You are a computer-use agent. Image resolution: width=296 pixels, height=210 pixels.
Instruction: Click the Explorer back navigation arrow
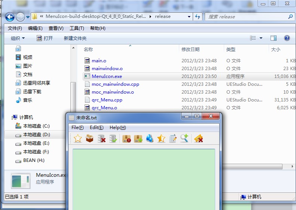pyautogui.click(x=10, y=17)
